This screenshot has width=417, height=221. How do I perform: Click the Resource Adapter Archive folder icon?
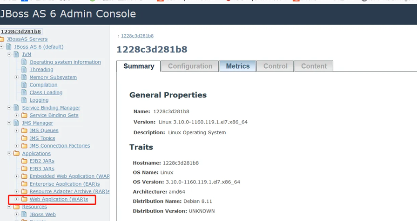[24, 191]
